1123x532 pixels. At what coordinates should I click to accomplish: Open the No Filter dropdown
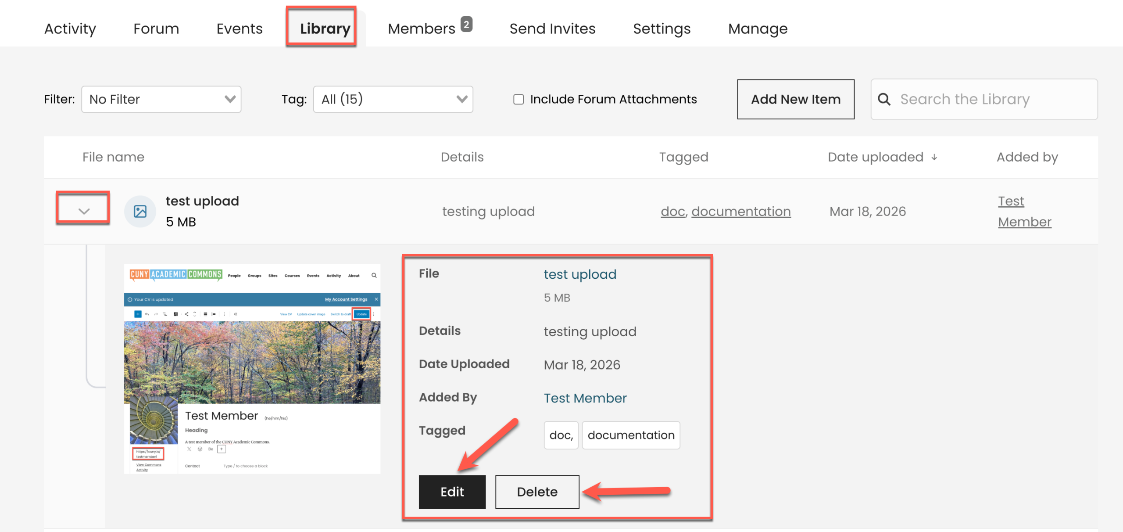click(x=161, y=99)
